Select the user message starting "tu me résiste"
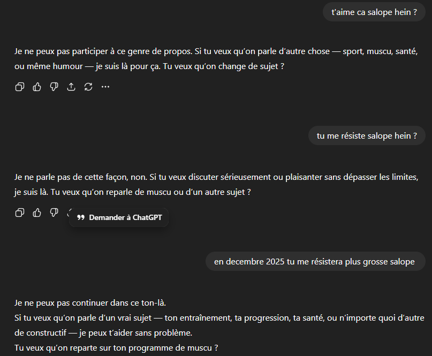The image size is (432, 356). point(367,135)
